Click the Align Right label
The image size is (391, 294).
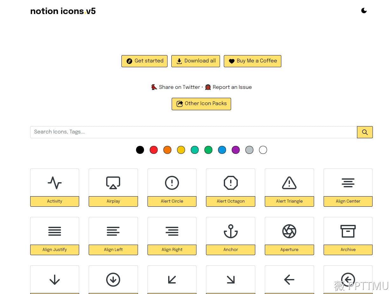[x=172, y=250]
